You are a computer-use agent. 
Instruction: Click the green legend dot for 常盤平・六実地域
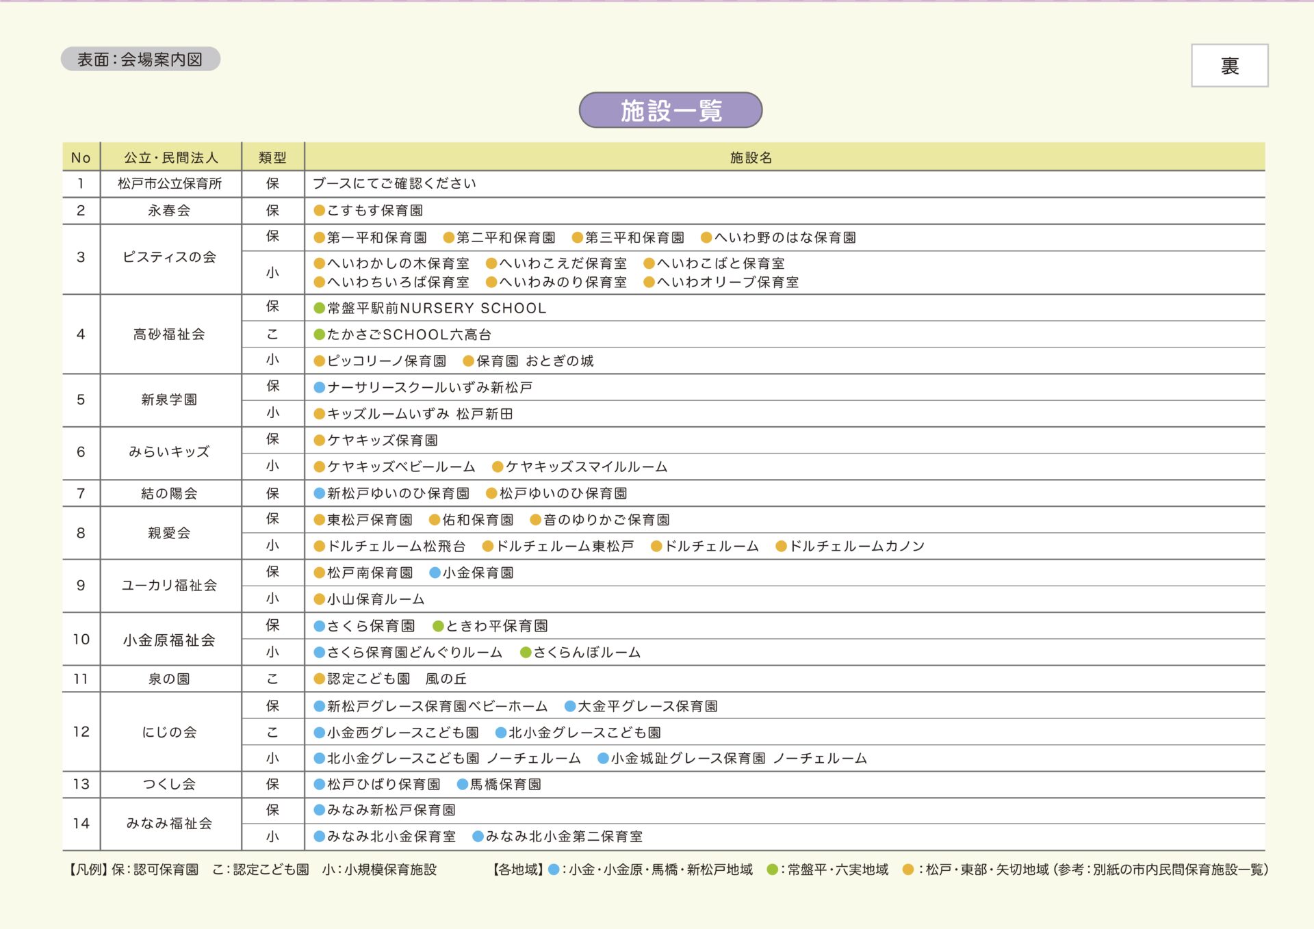773,869
